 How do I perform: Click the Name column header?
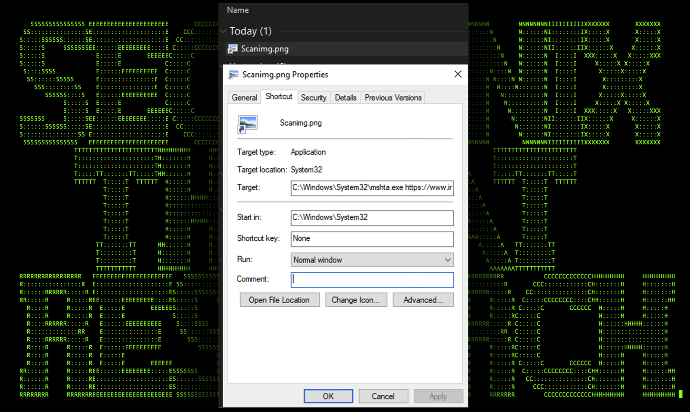pos(238,10)
